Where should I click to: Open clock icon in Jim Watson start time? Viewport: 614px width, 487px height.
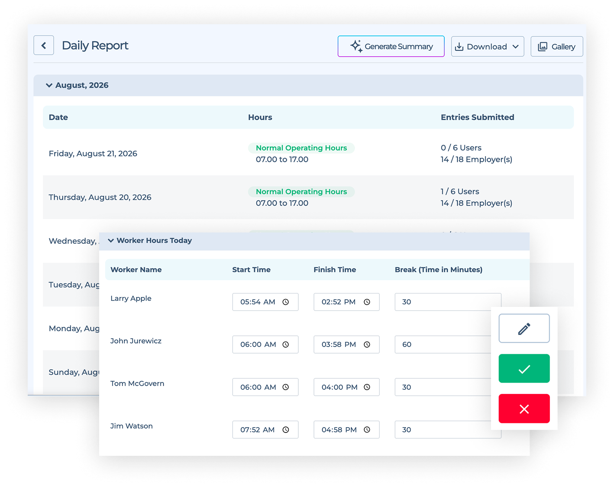pos(286,430)
